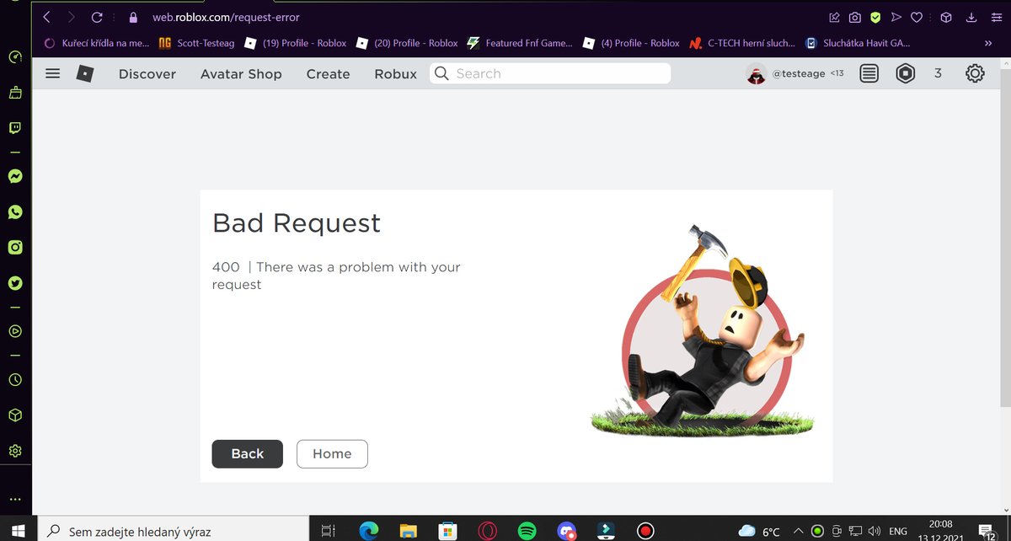
Task: Open the snapshot camera icon in address bar
Action: 854,17
